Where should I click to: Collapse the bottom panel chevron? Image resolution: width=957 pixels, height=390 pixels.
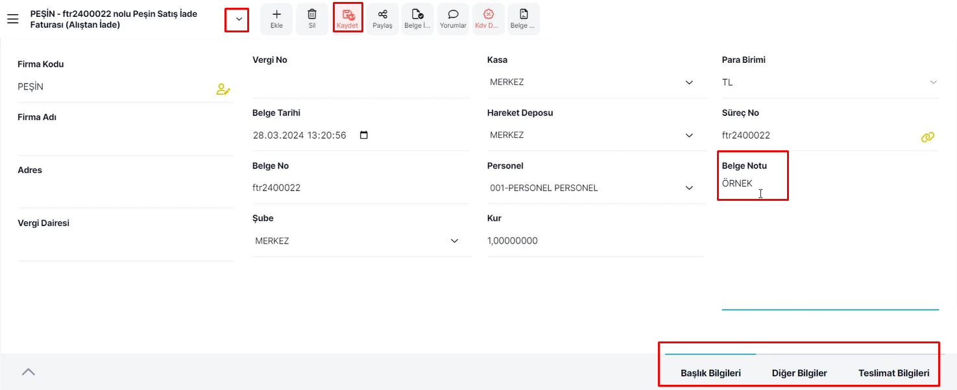click(29, 372)
